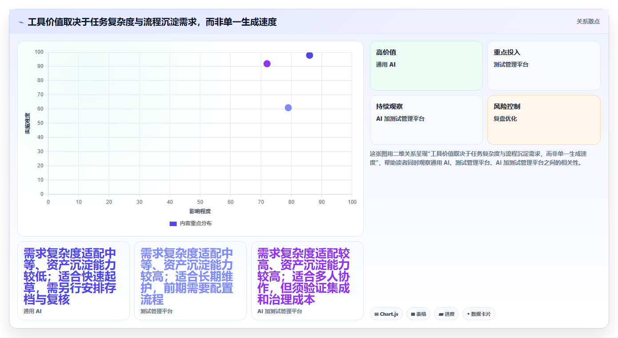Open the 重点投入 测试管理平台 card
This screenshot has width=618, height=338.
(544, 66)
